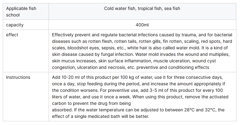The width and height of the screenshot is (241, 125).
Task: Select the "capacity" row label
Action: [x=15, y=25]
